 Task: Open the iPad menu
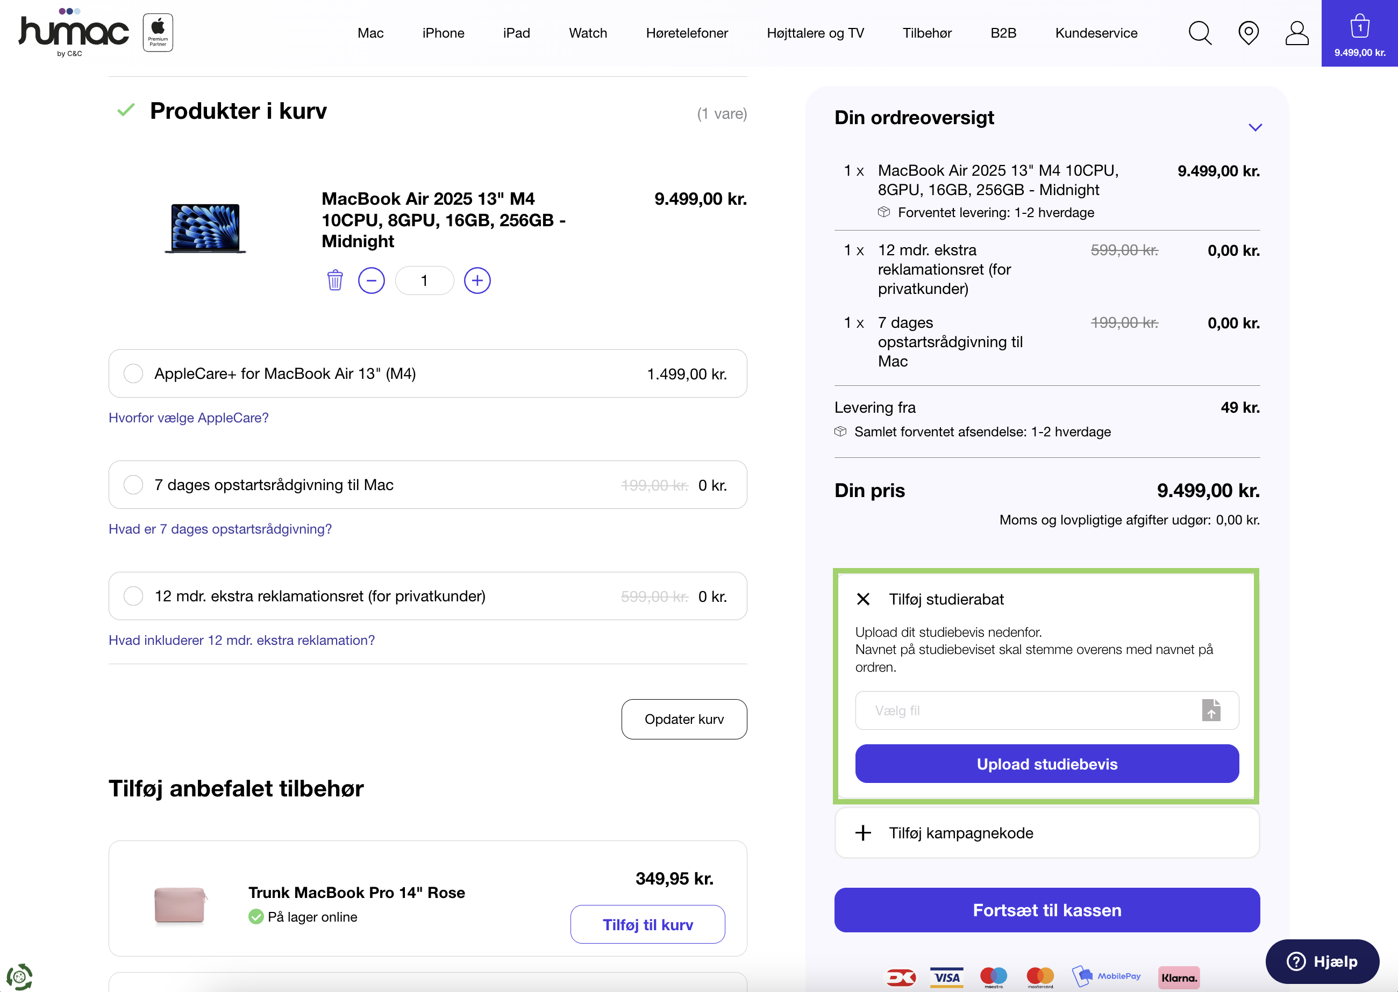click(516, 33)
